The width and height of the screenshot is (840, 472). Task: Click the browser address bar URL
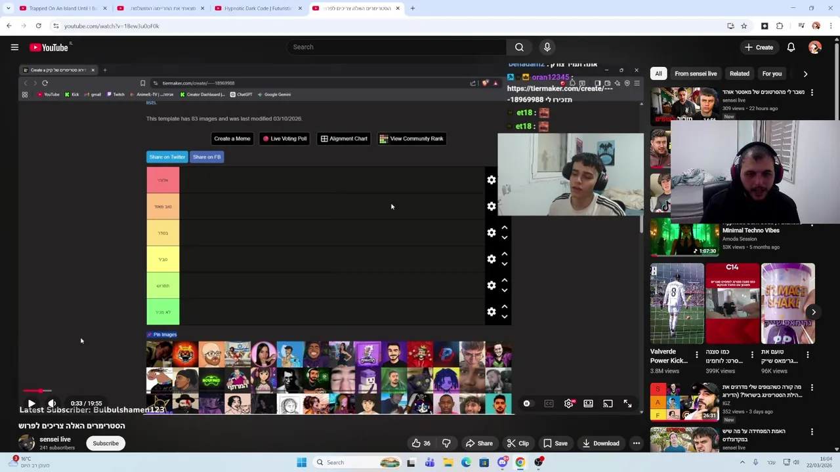(x=112, y=26)
